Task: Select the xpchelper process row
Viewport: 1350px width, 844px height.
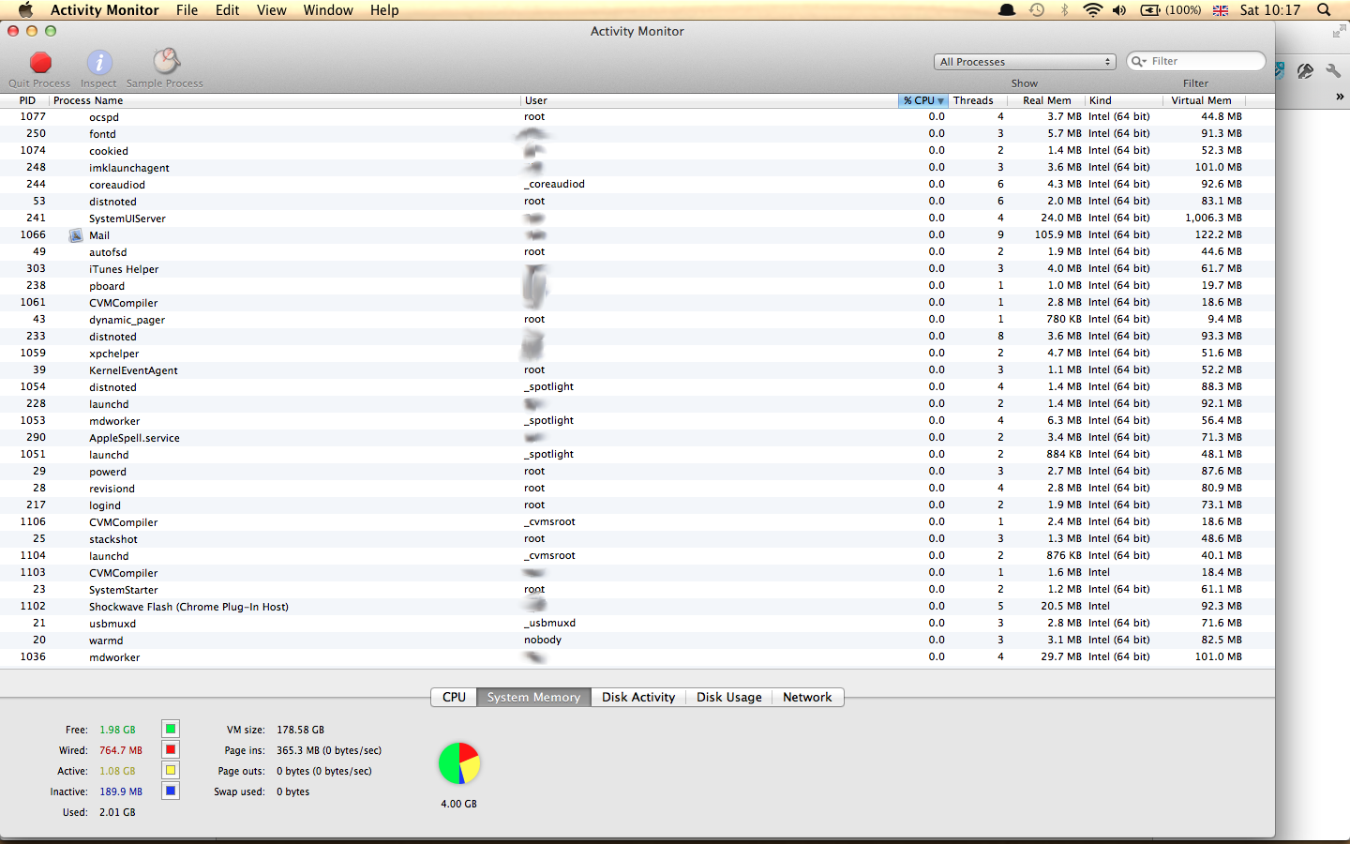Action: [637, 354]
